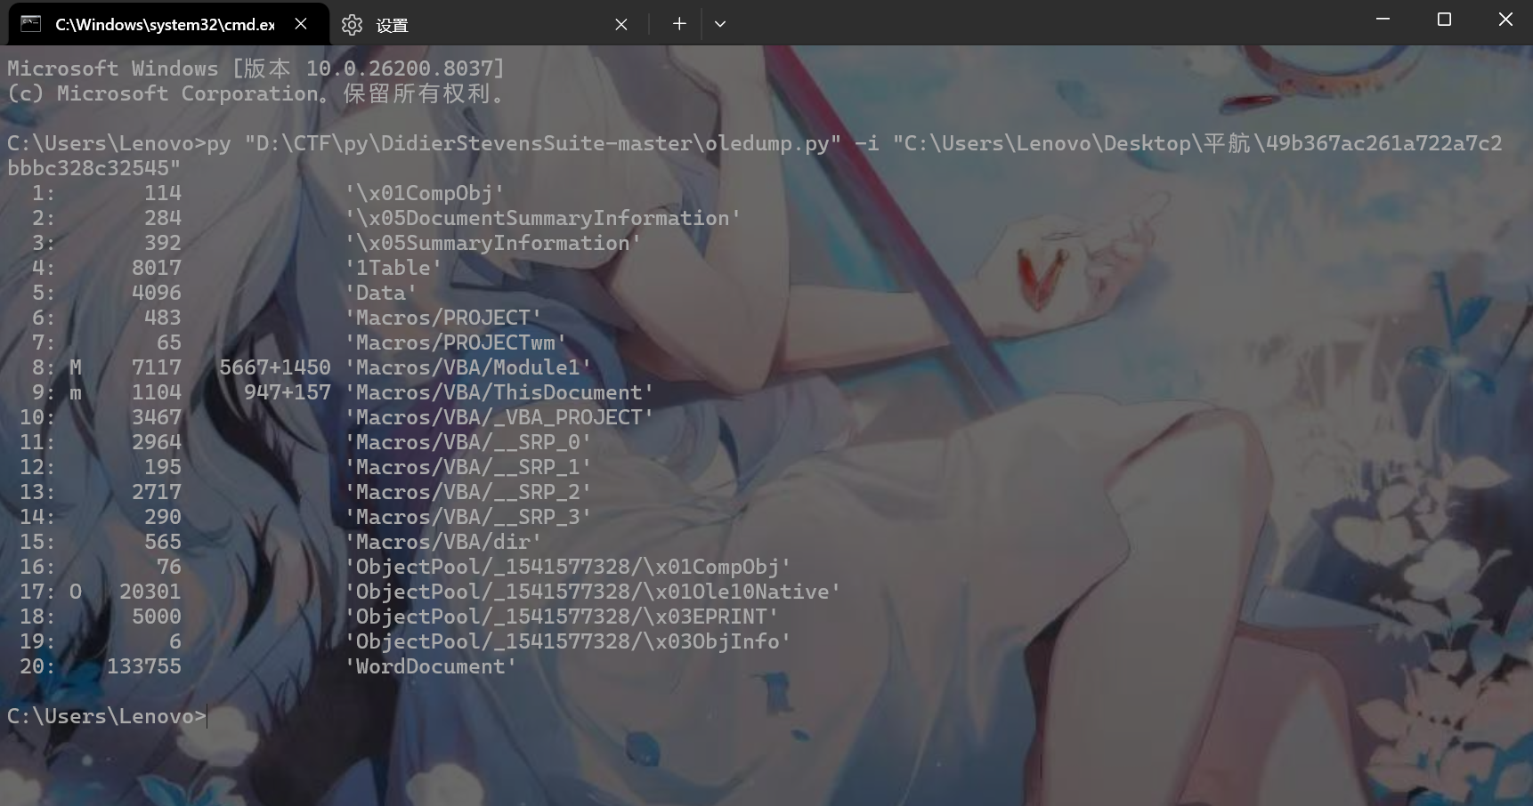Click the macro size 5667+1450

pos(275,367)
